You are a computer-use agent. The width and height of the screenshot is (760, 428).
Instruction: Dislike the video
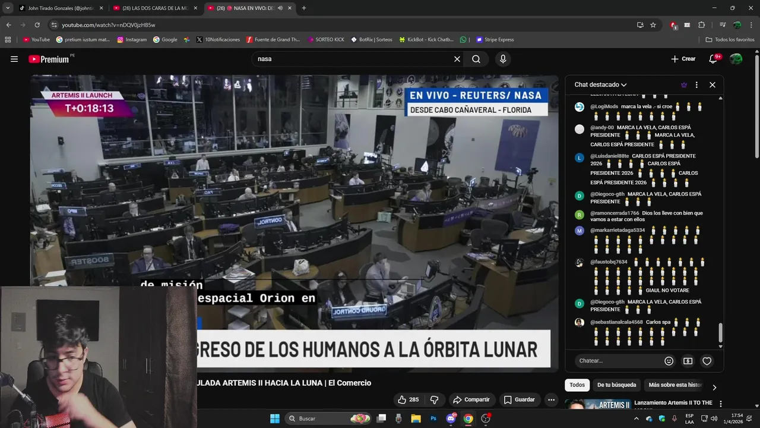pos(434,399)
